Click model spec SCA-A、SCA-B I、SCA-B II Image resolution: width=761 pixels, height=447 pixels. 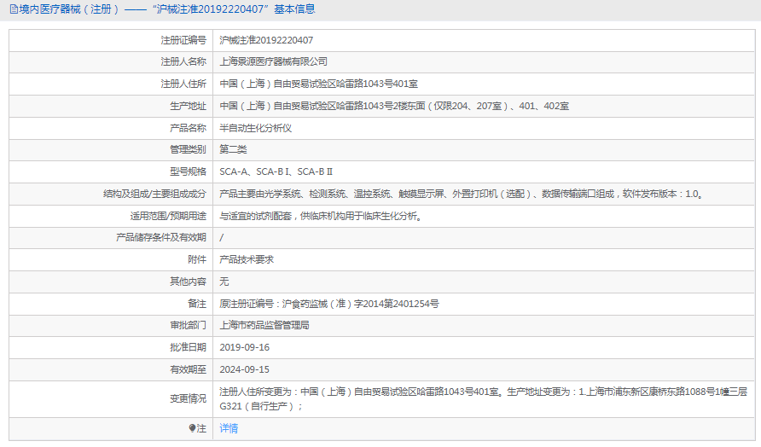(x=276, y=171)
